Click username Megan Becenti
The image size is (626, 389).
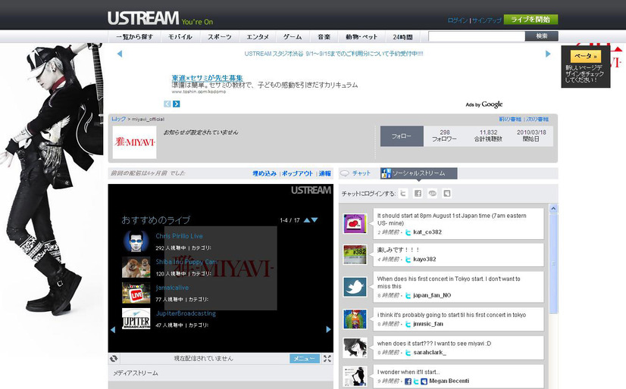[449, 381]
